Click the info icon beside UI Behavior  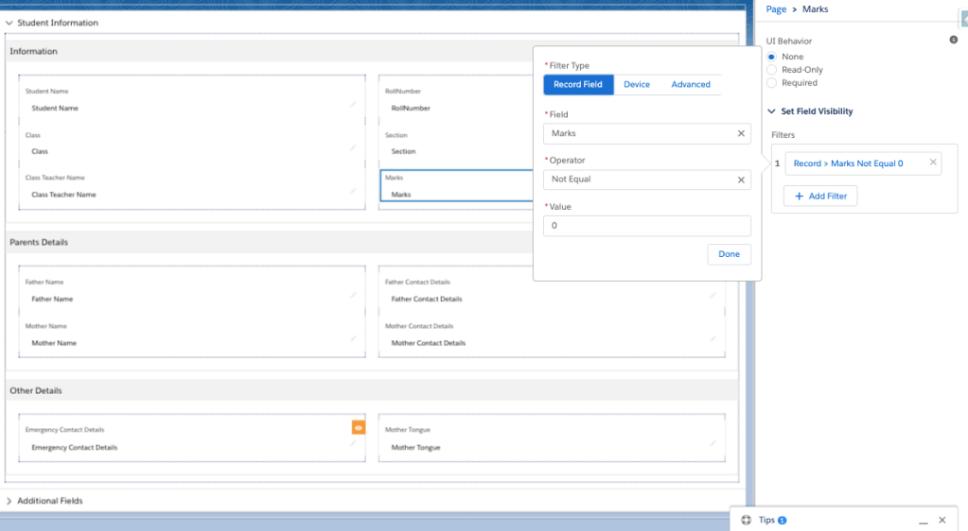953,40
